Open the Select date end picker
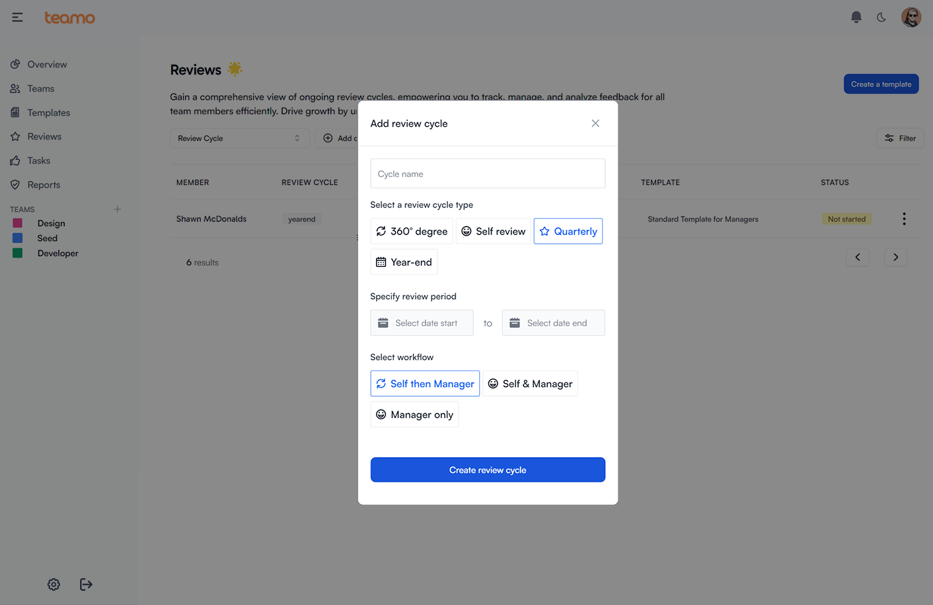The height and width of the screenshot is (605, 933). [553, 323]
